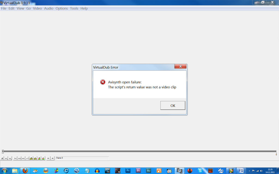Open the colored cubes taskbar icon
The image size is (279, 174).
coord(56,171)
